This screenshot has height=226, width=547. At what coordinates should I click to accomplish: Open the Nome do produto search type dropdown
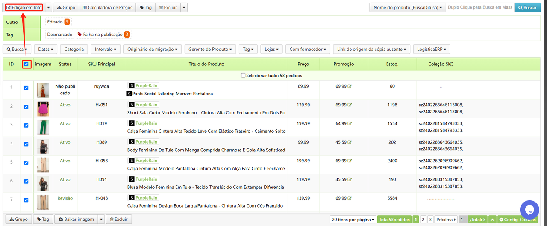coord(407,7)
